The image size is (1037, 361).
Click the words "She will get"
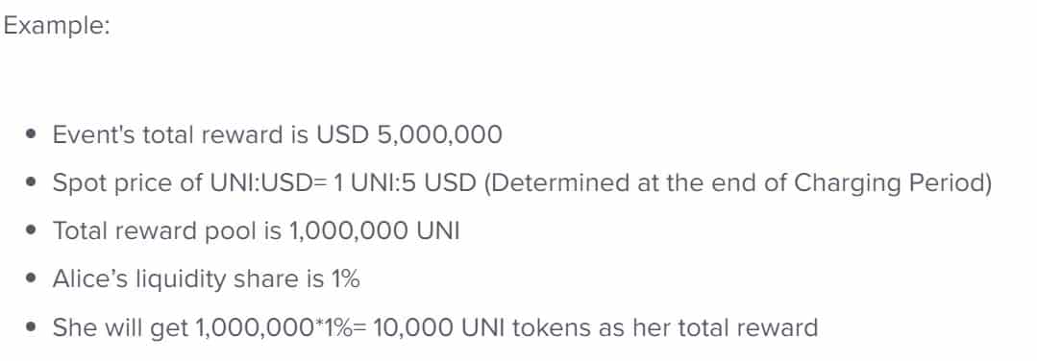(x=120, y=327)
